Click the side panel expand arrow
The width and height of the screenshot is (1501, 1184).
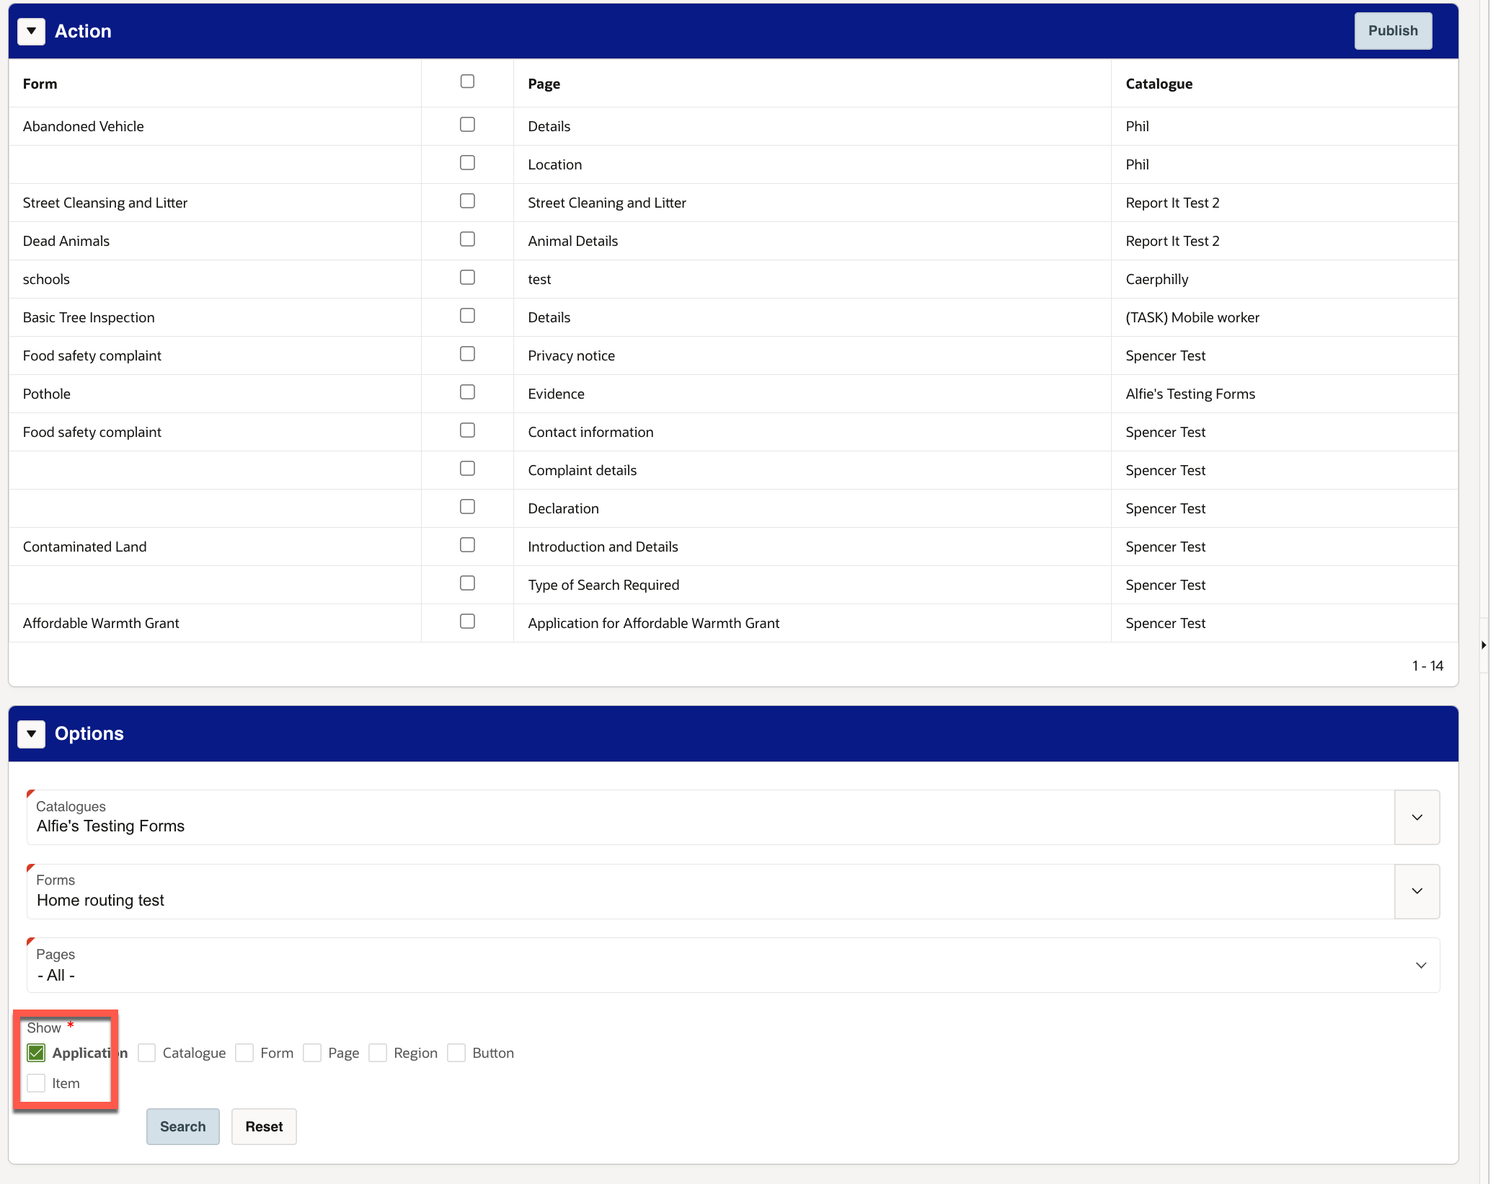pos(1483,645)
